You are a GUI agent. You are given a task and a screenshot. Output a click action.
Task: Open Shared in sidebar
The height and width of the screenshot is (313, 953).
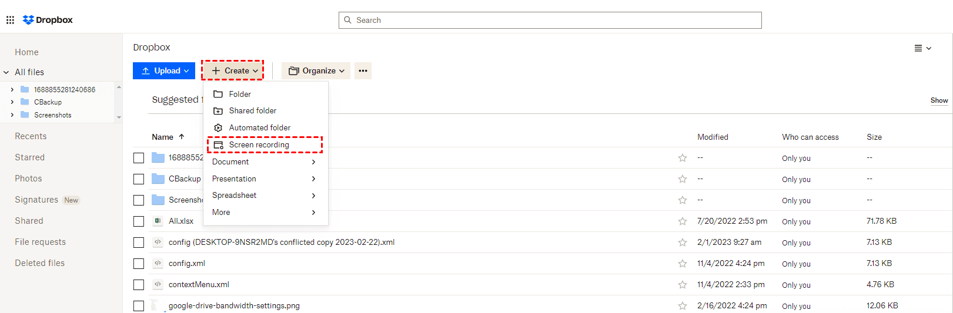(29, 221)
